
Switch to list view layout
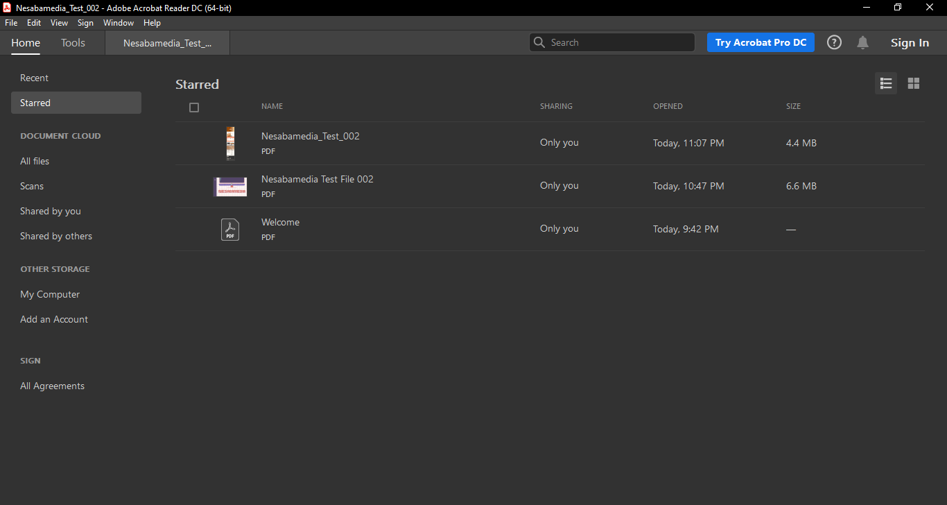[886, 83]
